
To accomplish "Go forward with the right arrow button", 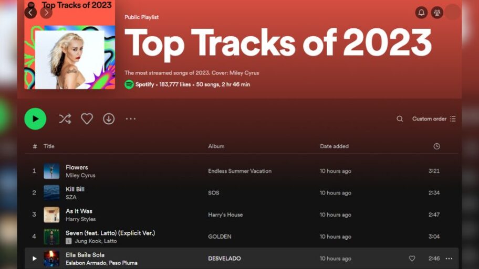I will 46,13.
